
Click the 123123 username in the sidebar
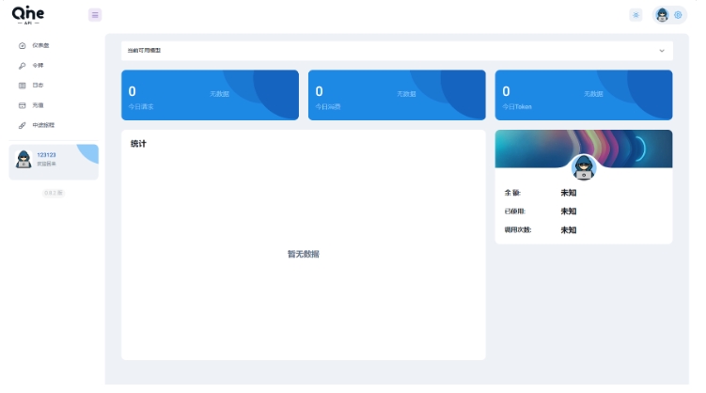coord(46,155)
